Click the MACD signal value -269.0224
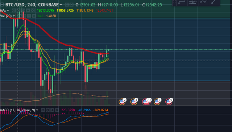This screenshot has width=232, height=132. [101, 110]
